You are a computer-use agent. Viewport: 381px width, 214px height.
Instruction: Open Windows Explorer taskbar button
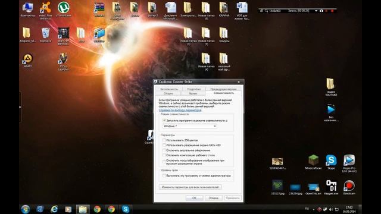click(83, 209)
